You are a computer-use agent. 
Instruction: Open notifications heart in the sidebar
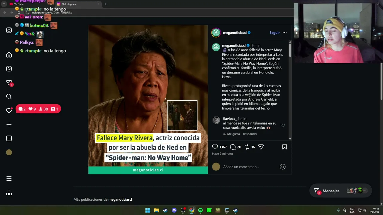click(x=9, y=110)
